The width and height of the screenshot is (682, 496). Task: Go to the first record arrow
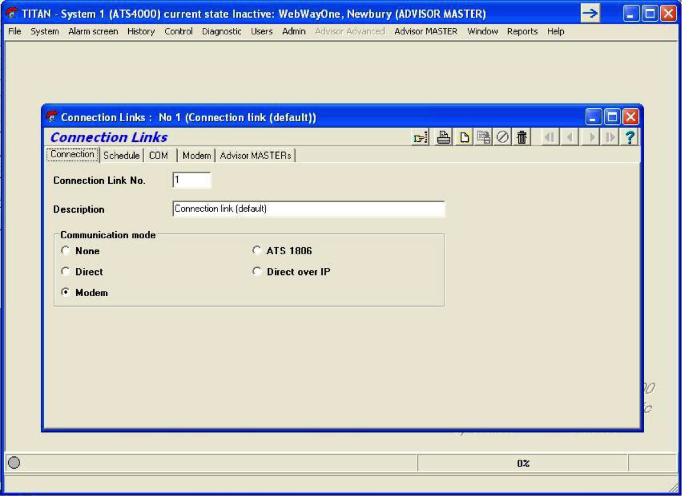pos(550,138)
